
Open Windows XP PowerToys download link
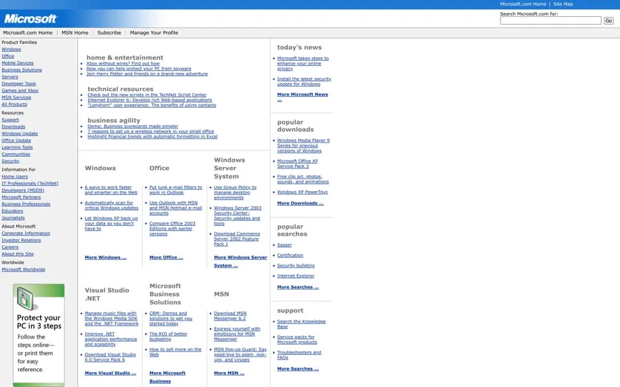[x=302, y=192]
